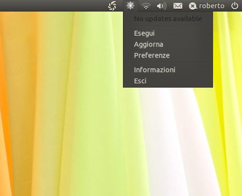Close the menu via the update notifier star icon
Screen dimensions: 242x196
[x=130, y=6]
